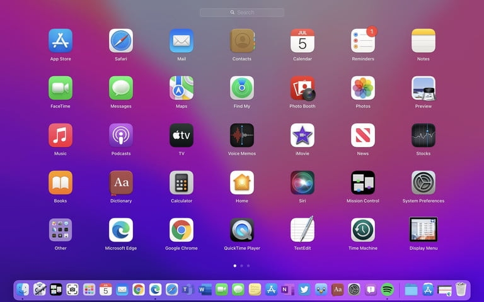Launch Safari from the Launchpad grid
The image size is (484, 302).
coord(121,41)
